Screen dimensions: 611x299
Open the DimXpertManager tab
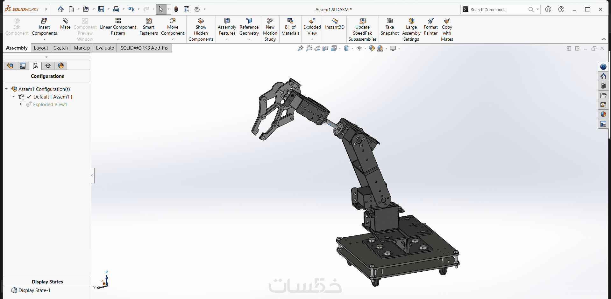(x=48, y=66)
